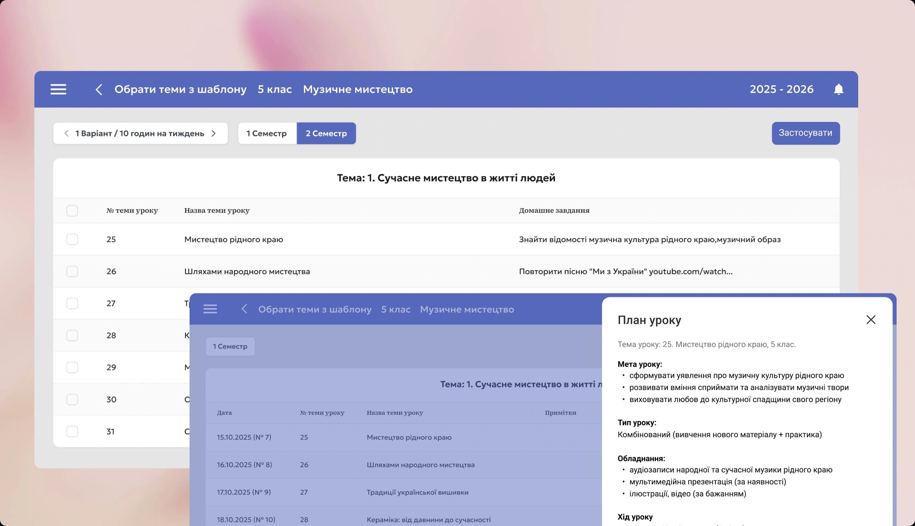Click the '2025 - 2026' school year label

coord(781,89)
